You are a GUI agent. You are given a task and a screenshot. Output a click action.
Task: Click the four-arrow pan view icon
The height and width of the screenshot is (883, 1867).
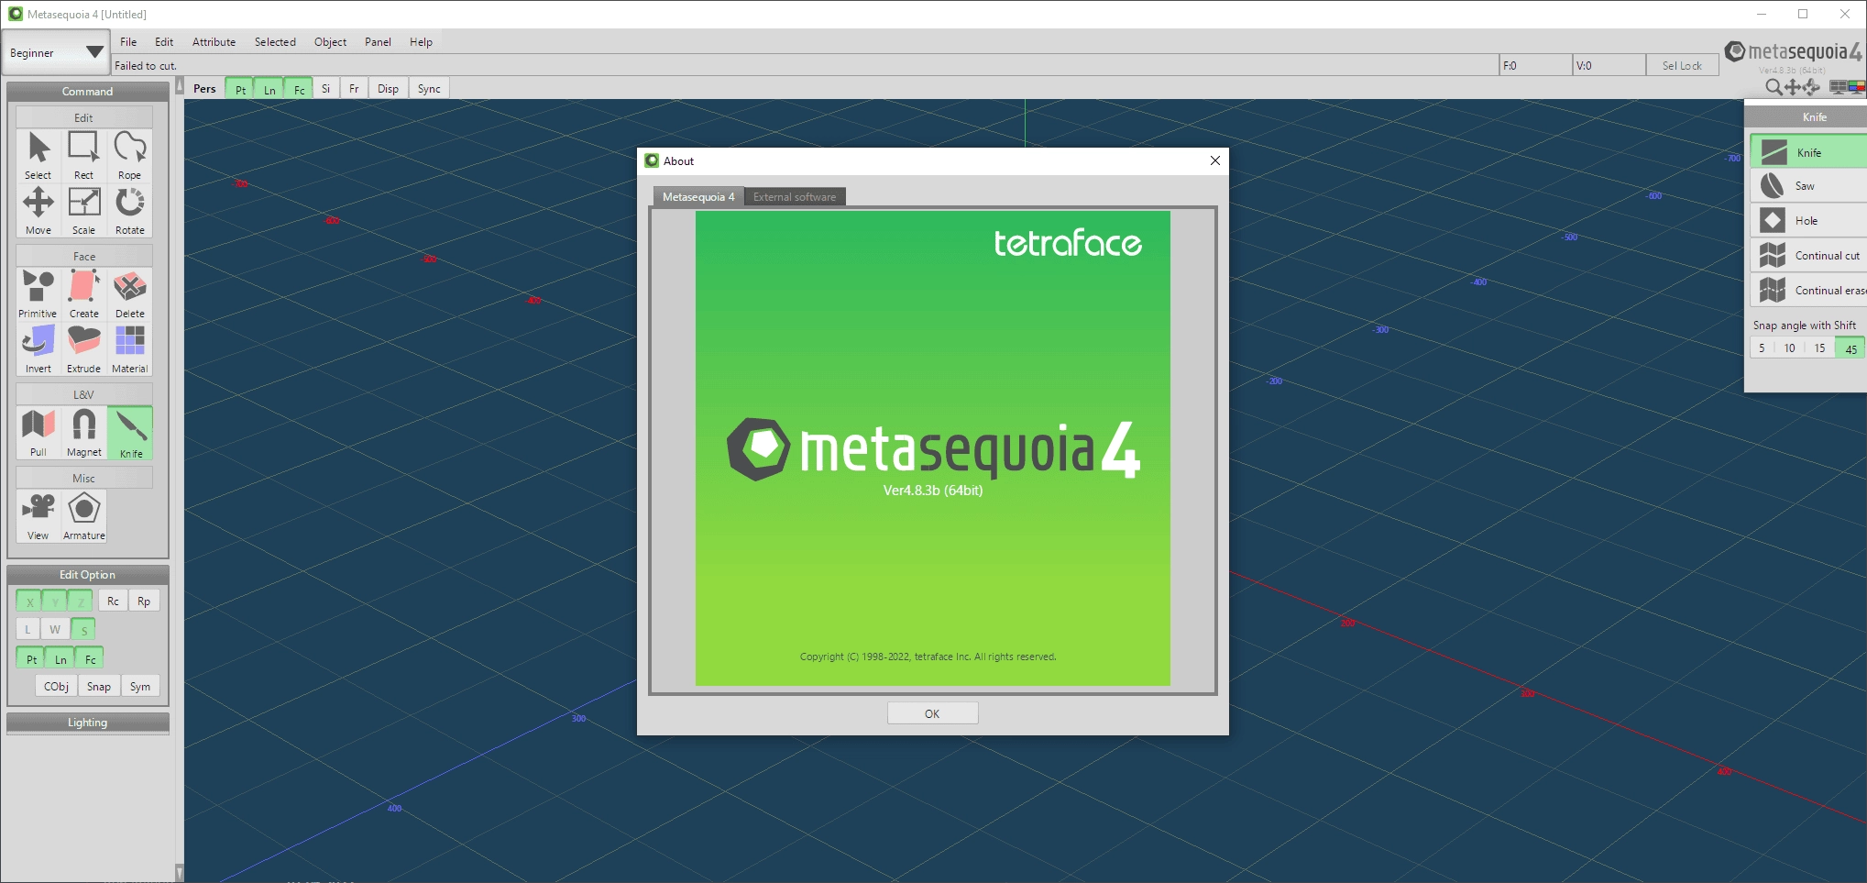click(1793, 87)
